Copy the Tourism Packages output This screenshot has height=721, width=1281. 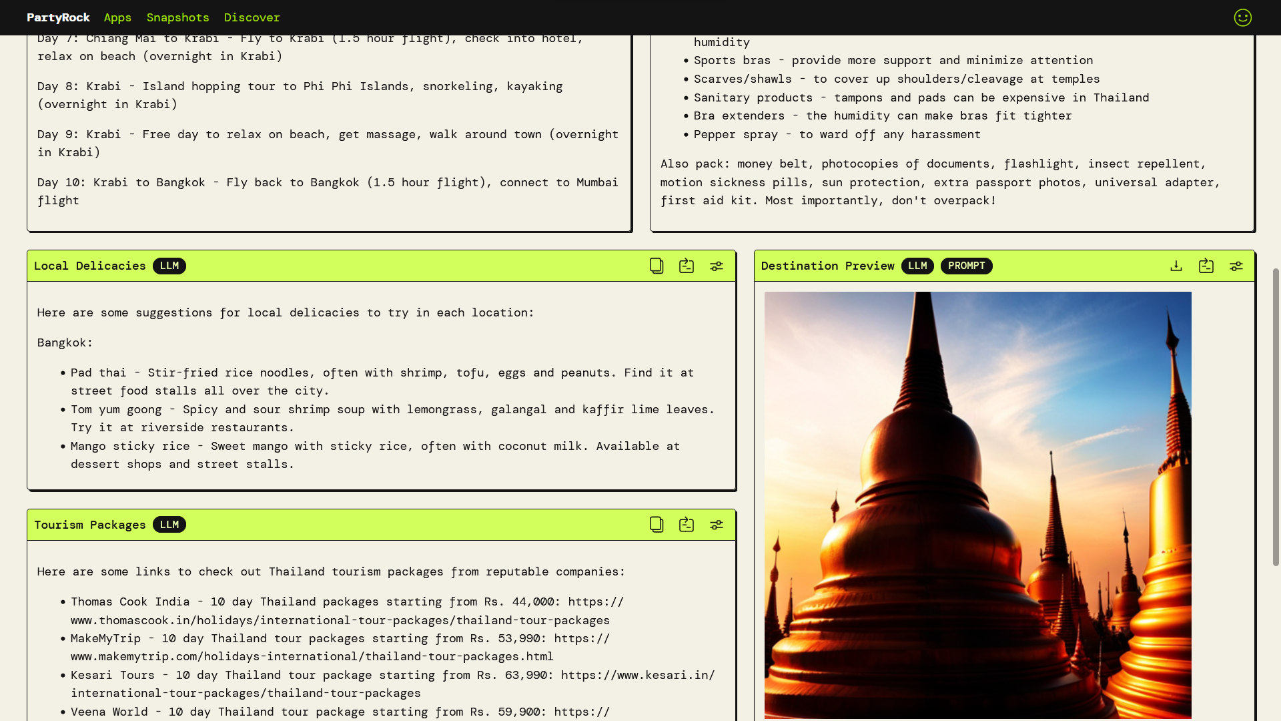point(657,525)
